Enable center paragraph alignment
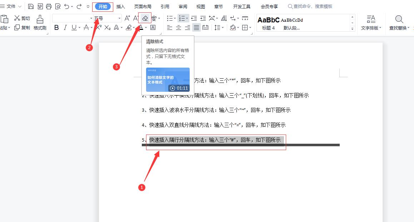 click(178, 27)
